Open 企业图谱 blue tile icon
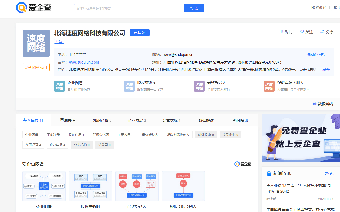 pos(59,86)
